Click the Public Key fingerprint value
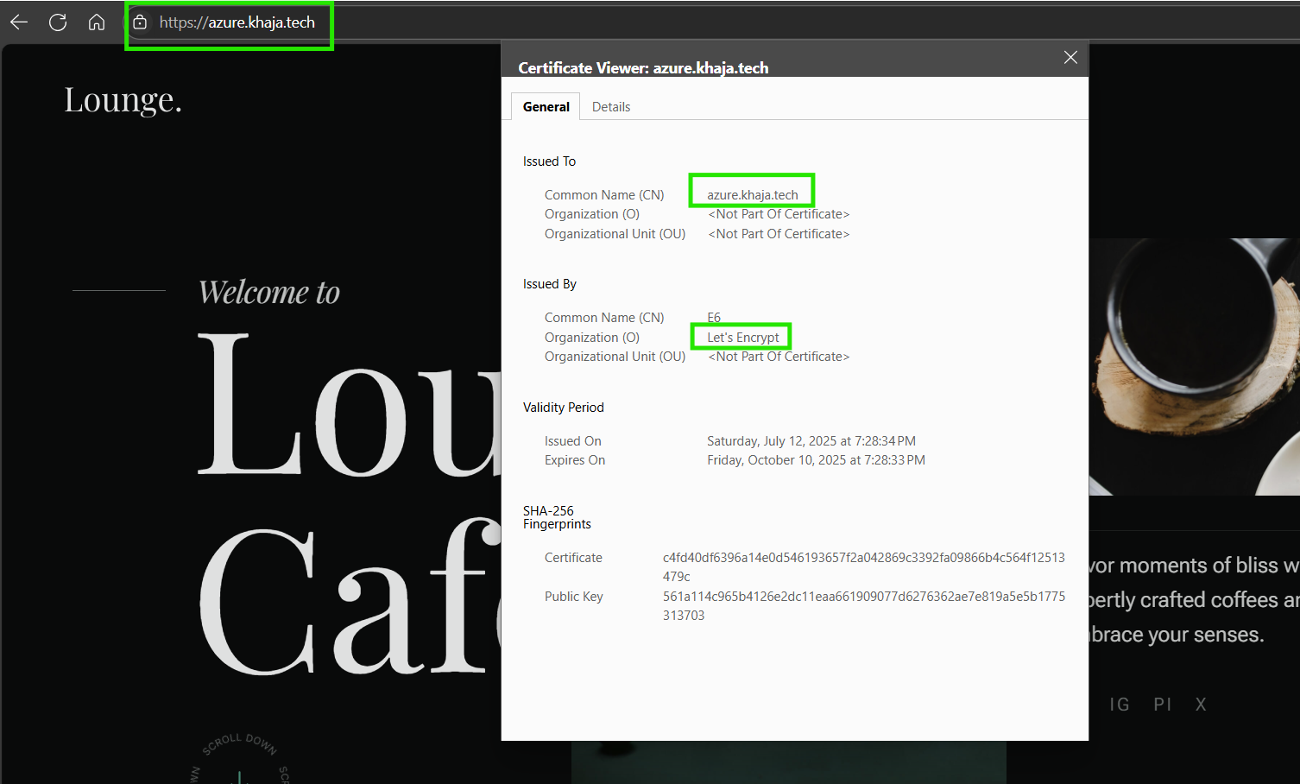 pos(863,605)
